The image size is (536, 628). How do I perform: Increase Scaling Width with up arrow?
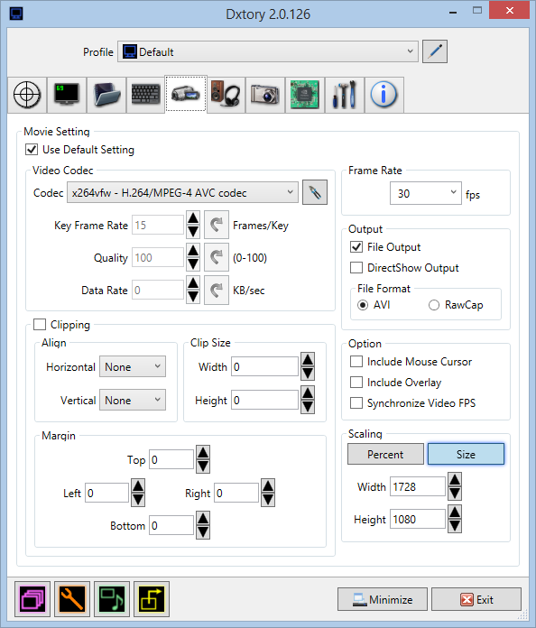(455, 479)
